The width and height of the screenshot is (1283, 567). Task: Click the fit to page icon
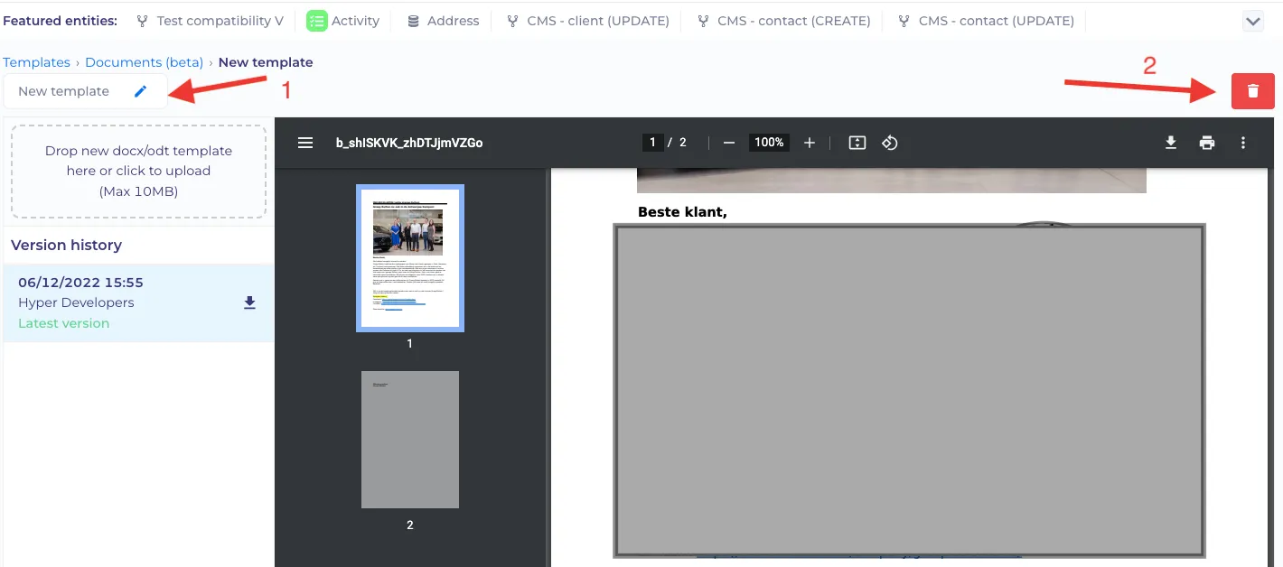click(857, 143)
